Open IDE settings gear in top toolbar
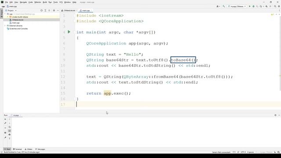Image resolution: width=281 pixels, height=158 pixels. [x=279, y=7]
